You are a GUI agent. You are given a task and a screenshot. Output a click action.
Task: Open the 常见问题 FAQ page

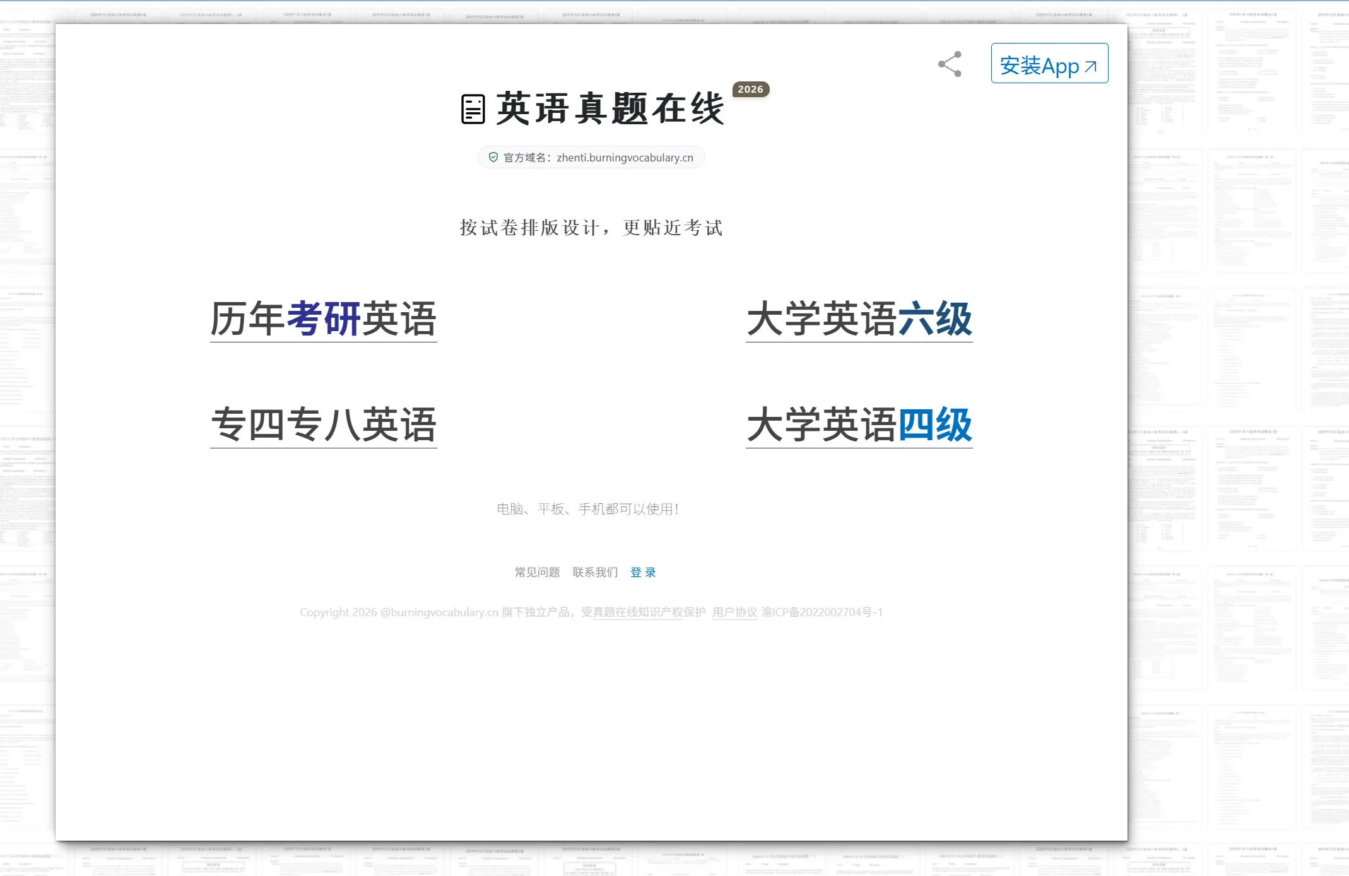pos(536,572)
